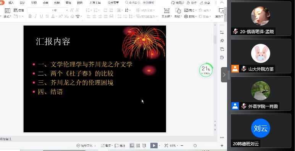Select normal view in the status bar
Image resolution: width=295 pixels, height=151 pixels.
[132, 145]
